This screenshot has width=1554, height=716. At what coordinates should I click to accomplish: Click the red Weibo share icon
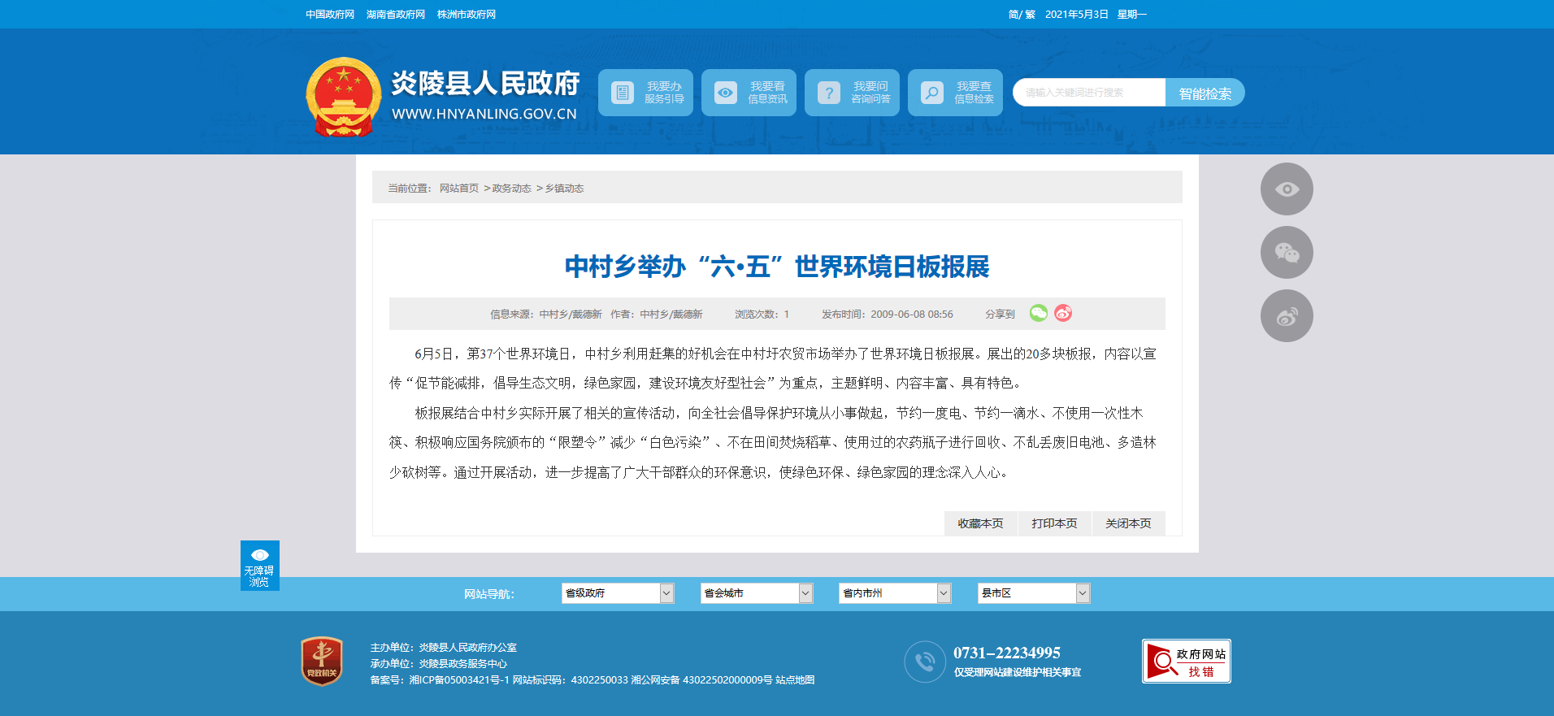pyautogui.click(x=1063, y=313)
